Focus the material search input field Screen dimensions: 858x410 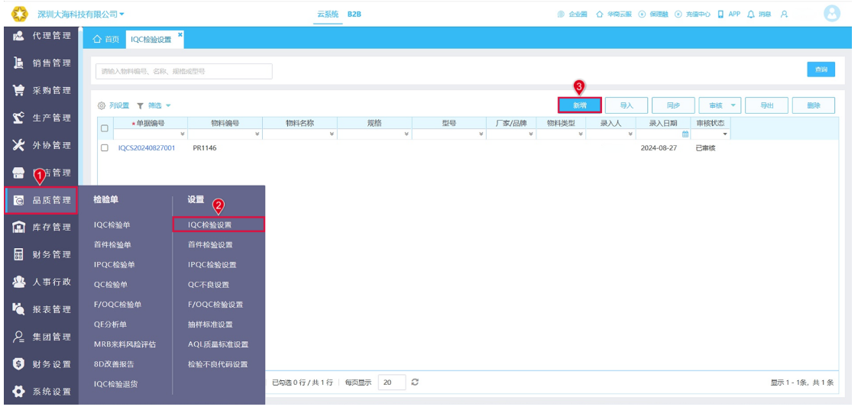point(184,71)
